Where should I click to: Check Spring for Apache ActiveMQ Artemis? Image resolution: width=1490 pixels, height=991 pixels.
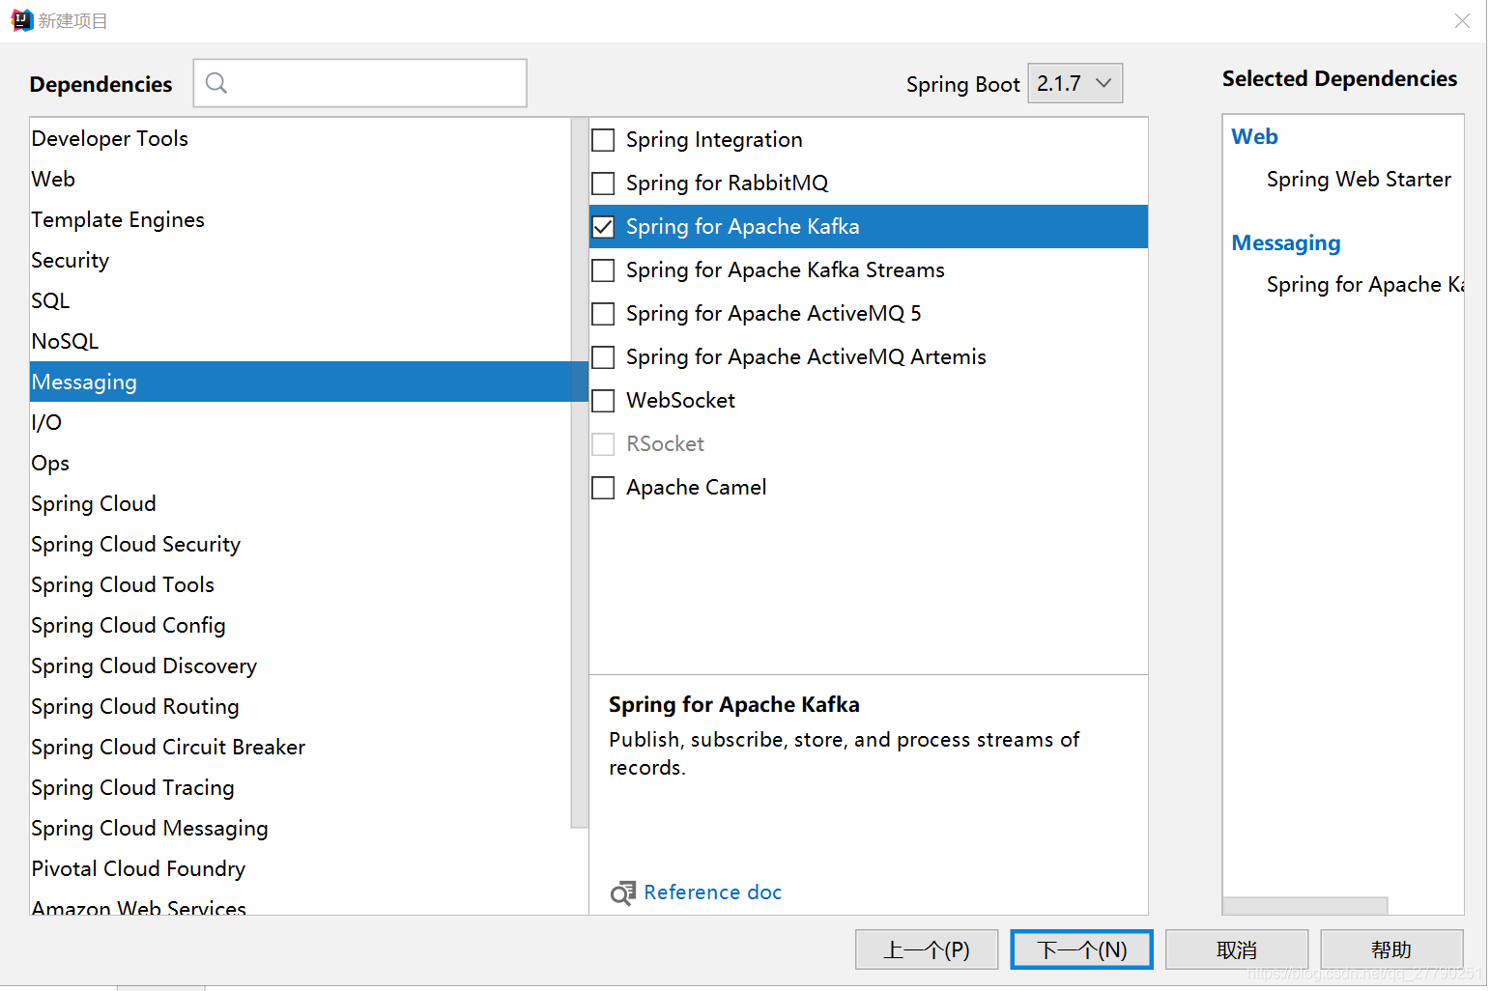tap(603, 357)
